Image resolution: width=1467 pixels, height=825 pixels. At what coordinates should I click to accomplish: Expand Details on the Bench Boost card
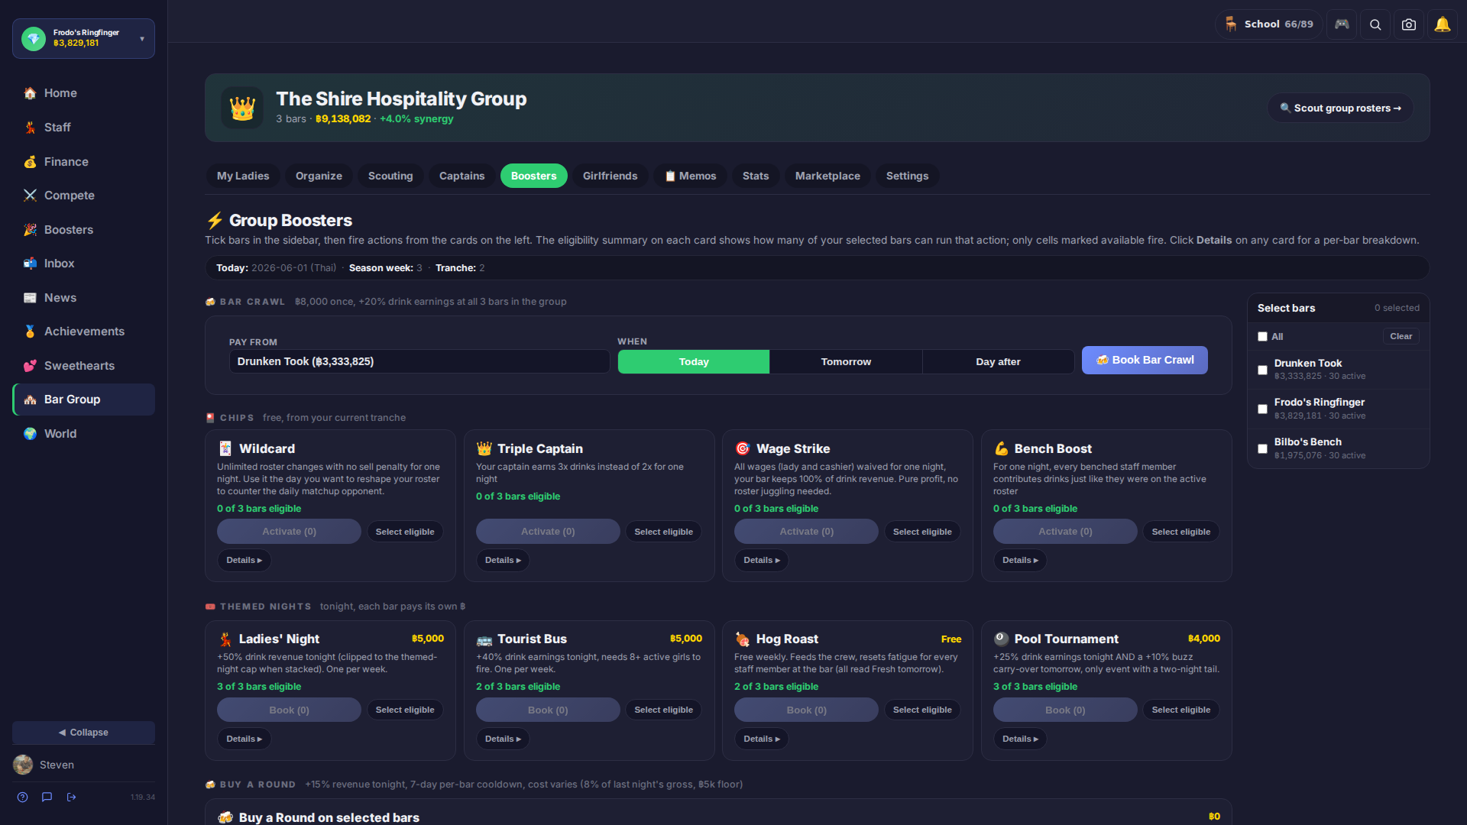pyautogui.click(x=1020, y=561)
